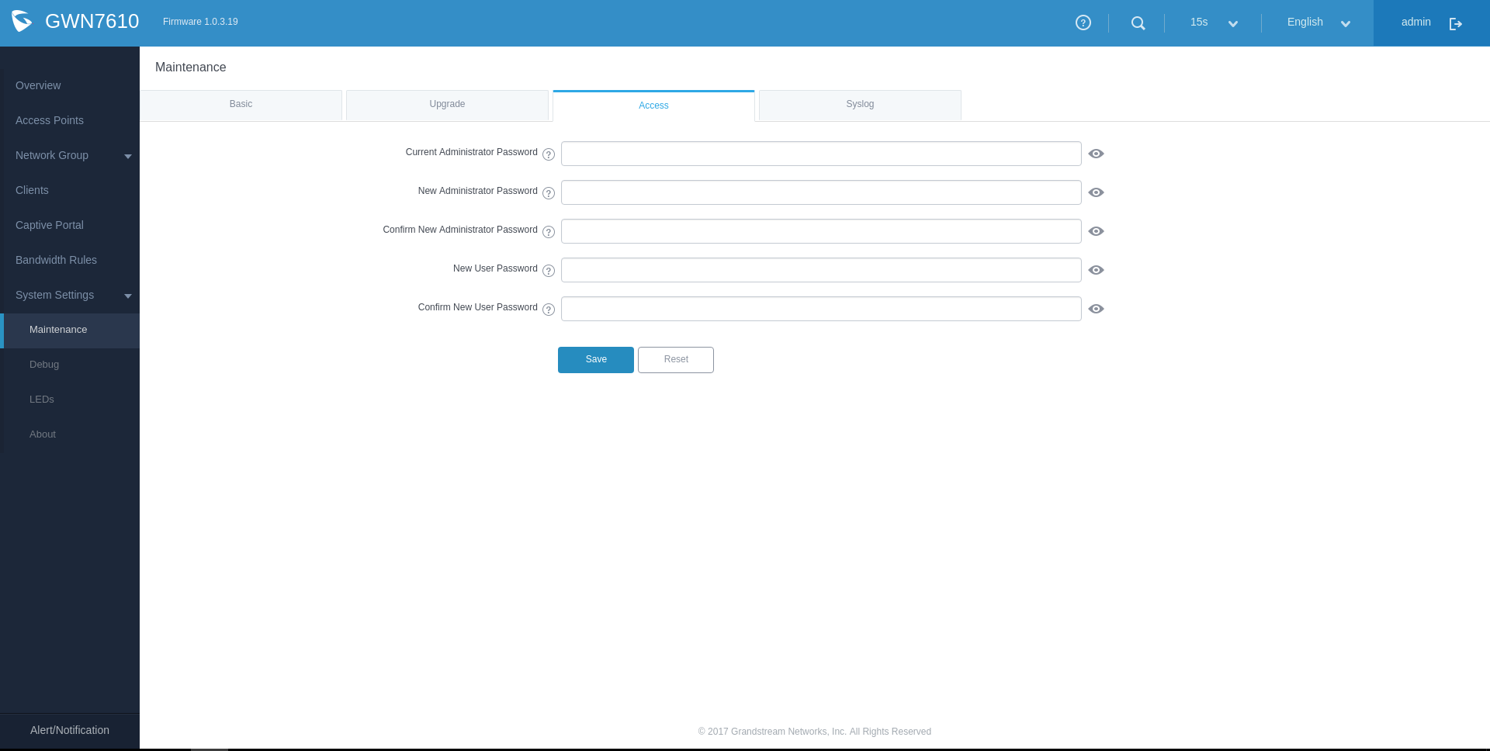Switch to the Syslog tab

click(860, 105)
